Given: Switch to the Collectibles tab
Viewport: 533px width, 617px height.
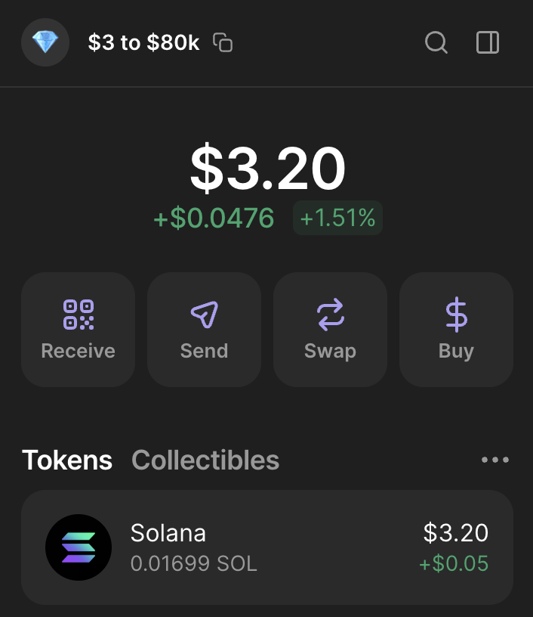Looking at the screenshot, I should point(205,460).
